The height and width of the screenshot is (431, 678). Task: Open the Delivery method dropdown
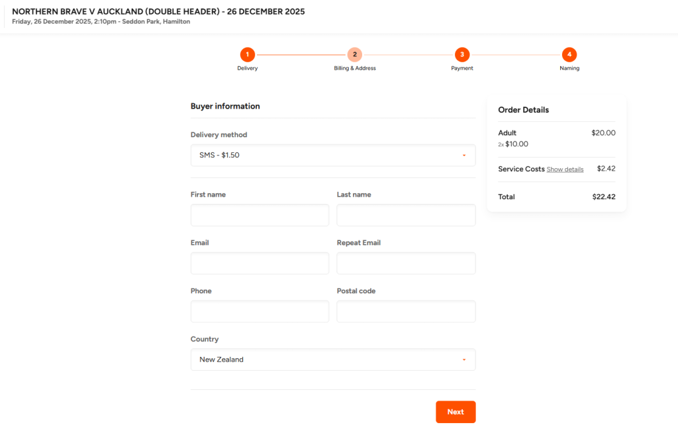click(x=333, y=155)
